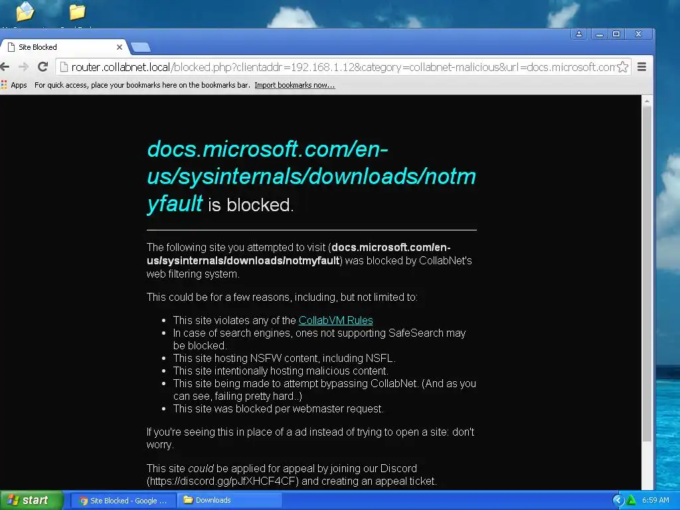Viewport: 680px width, 510px height.
Task: Click the blocked URL heading text
Action: click(x=311, y=176)
